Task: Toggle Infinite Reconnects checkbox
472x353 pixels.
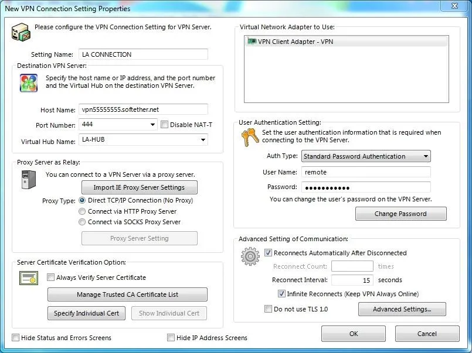Action: tap(281, 293)
